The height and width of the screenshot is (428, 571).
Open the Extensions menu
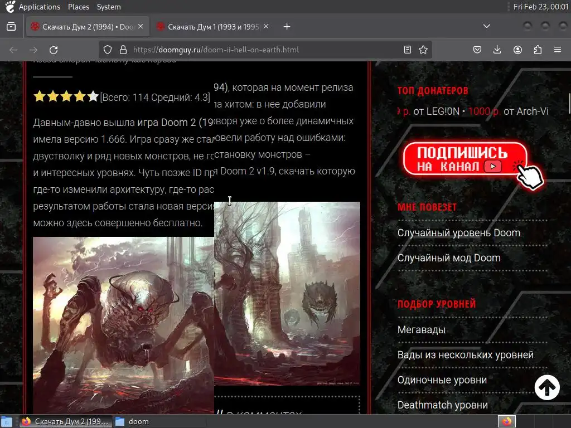(538, 50)
